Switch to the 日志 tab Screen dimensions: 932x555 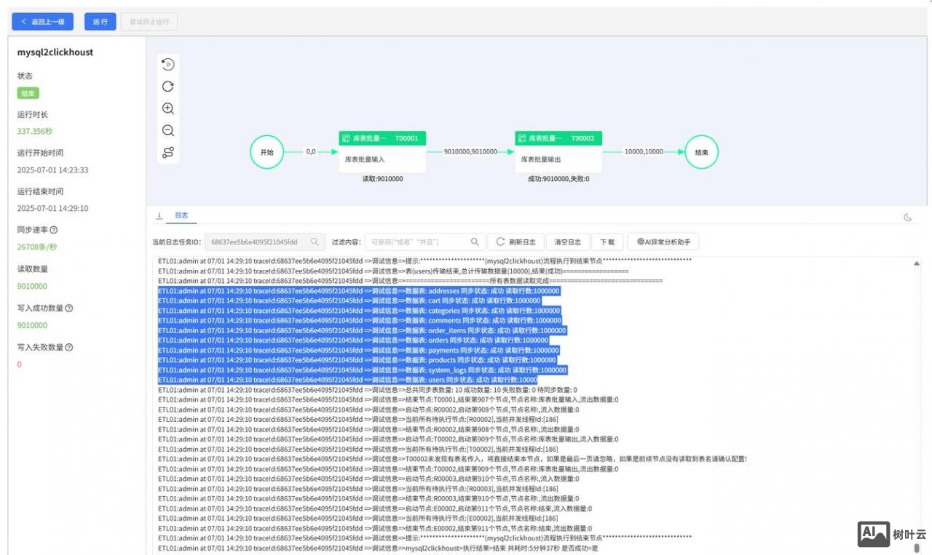pos(181,215)
